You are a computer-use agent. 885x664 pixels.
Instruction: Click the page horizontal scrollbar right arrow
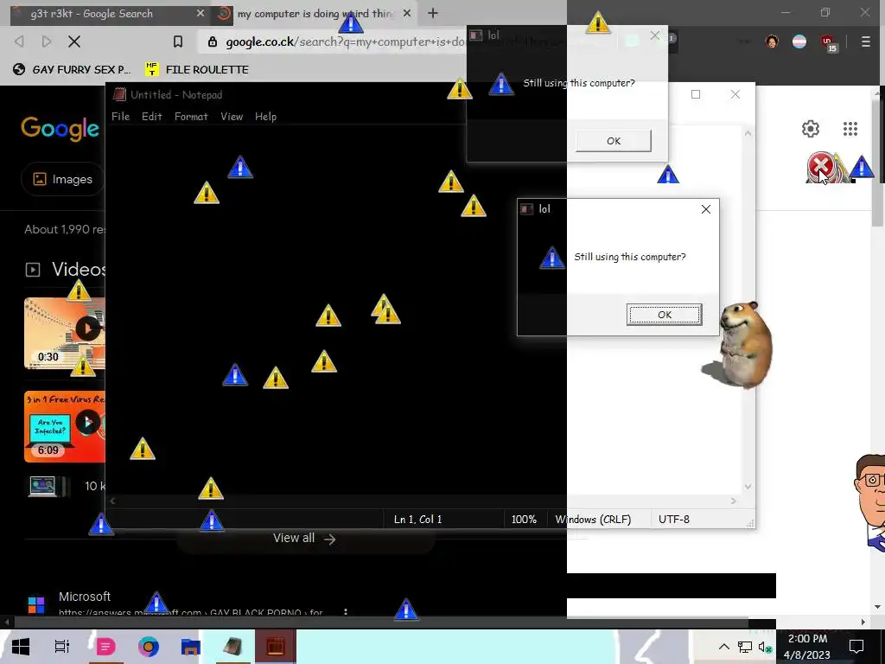(863, 622)
